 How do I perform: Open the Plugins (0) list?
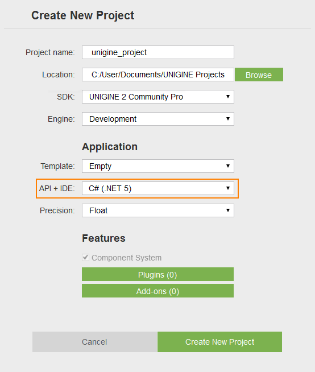coord(157,275)
